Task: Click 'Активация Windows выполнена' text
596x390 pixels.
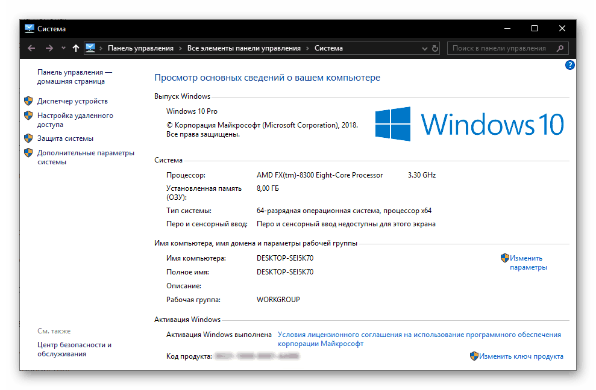Action: click(219, 335)
